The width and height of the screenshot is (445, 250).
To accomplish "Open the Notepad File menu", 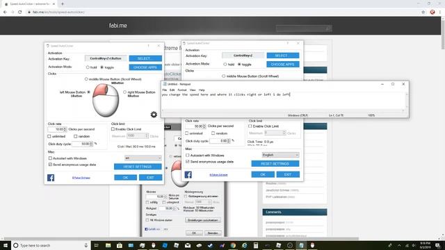I will pos(165,90).
